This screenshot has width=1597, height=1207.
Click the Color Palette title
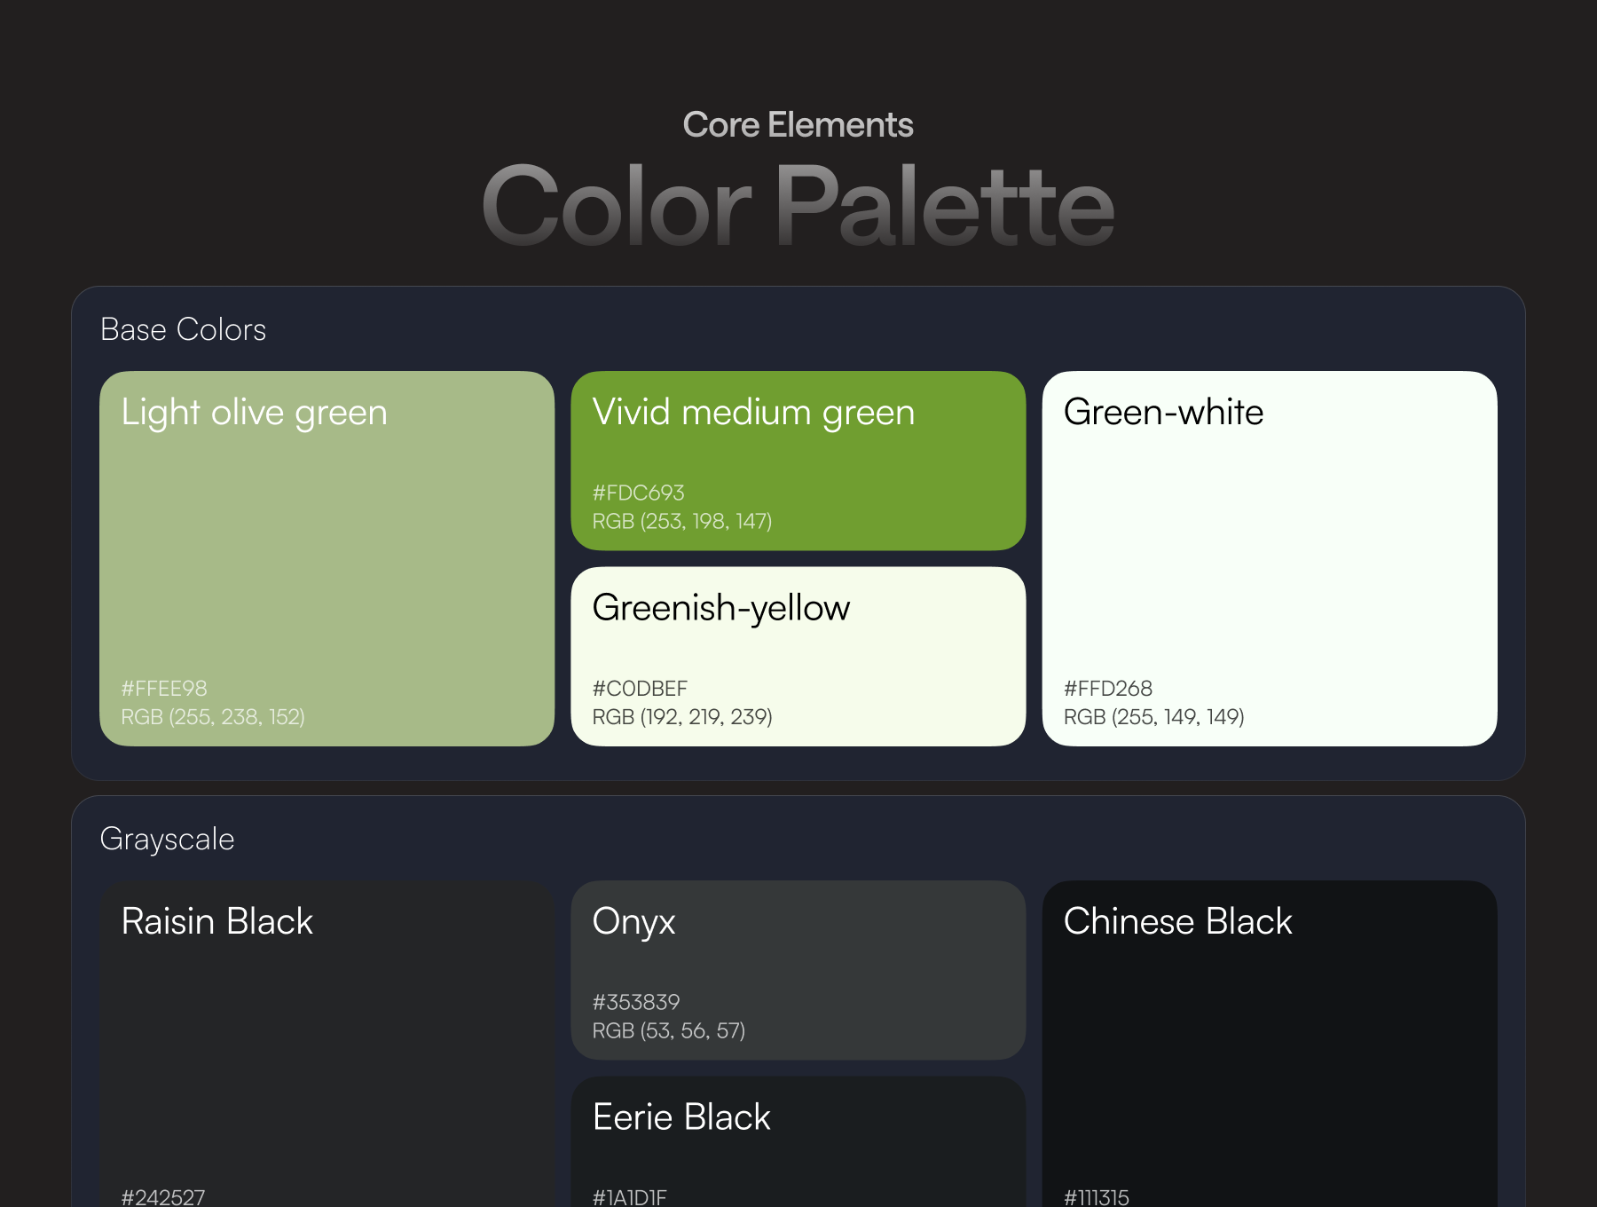(798, 206)
